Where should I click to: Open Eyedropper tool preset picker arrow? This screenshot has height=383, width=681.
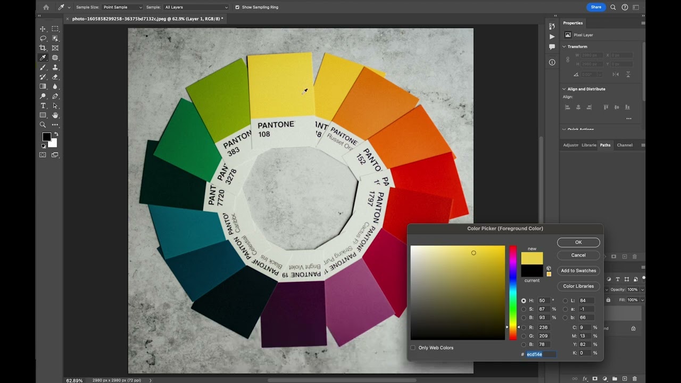[x=69, y=7]
